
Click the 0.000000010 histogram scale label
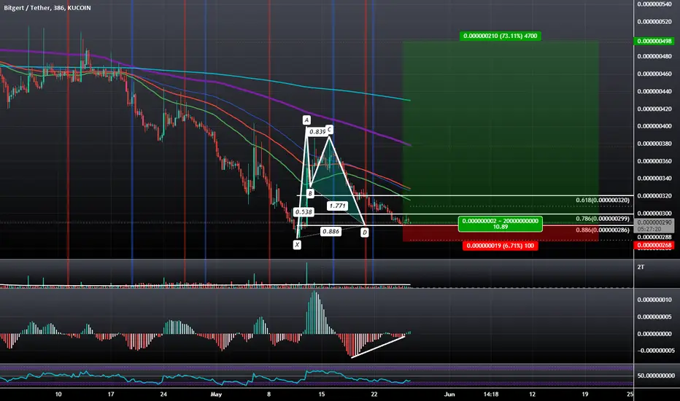point(654,300)
